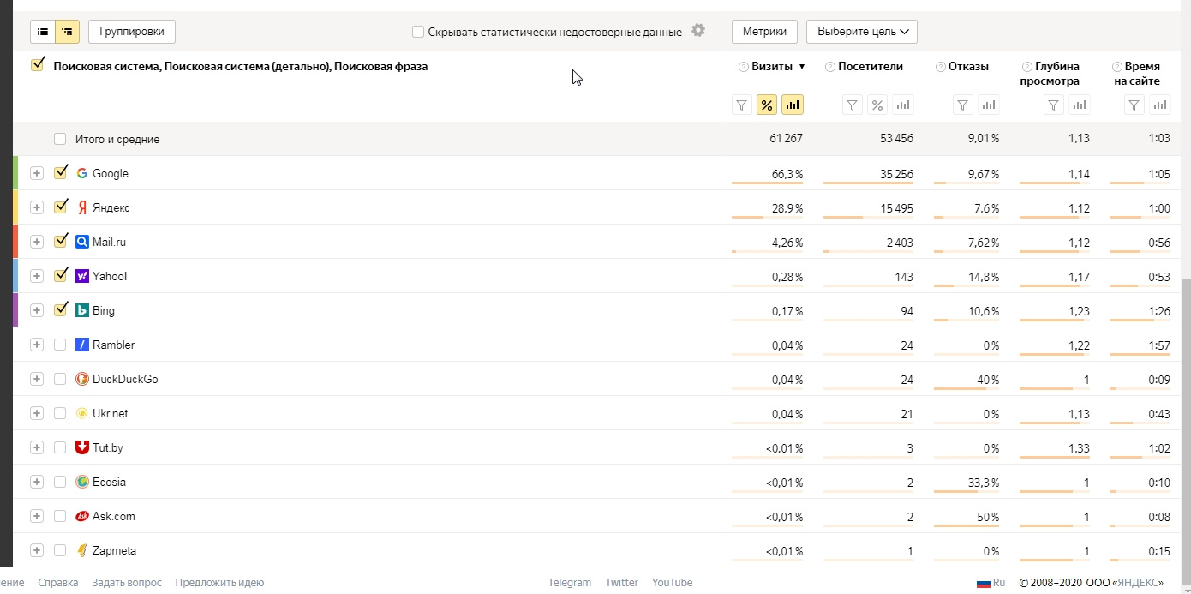Expand the Tut.by row
The width and height of the screenshot is (1191, 594).
pos(36,447)
